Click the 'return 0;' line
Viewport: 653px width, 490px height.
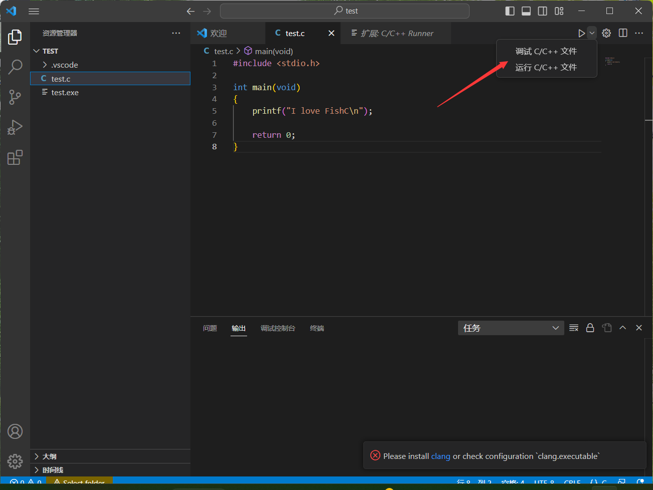(274, 135)
